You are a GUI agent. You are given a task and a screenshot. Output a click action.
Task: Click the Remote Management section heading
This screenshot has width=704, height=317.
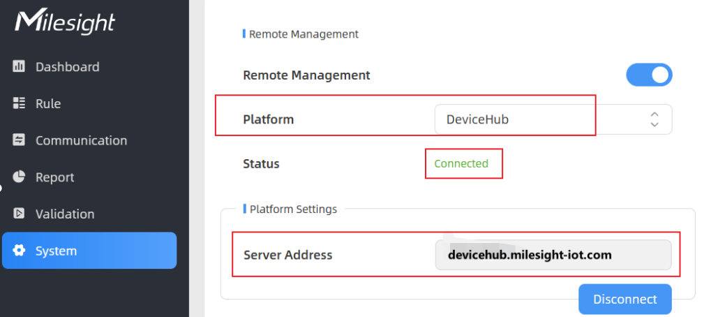tap(304, 34)
